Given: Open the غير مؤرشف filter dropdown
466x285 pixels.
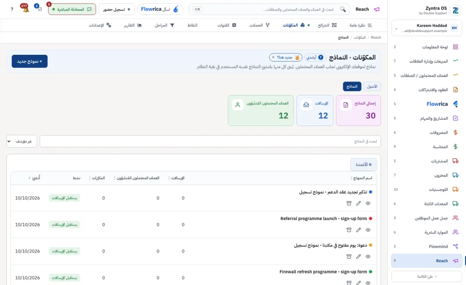Looking at the screenshot, I should pyautogui.click(x=22, y=142).
